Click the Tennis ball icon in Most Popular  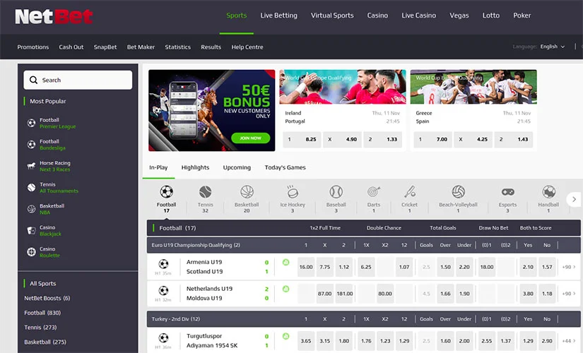(31, 188)
